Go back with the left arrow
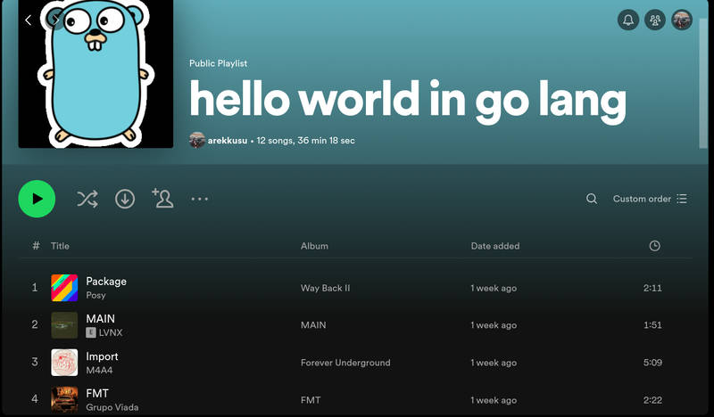The image size is (714, 417). click(29, 20)
